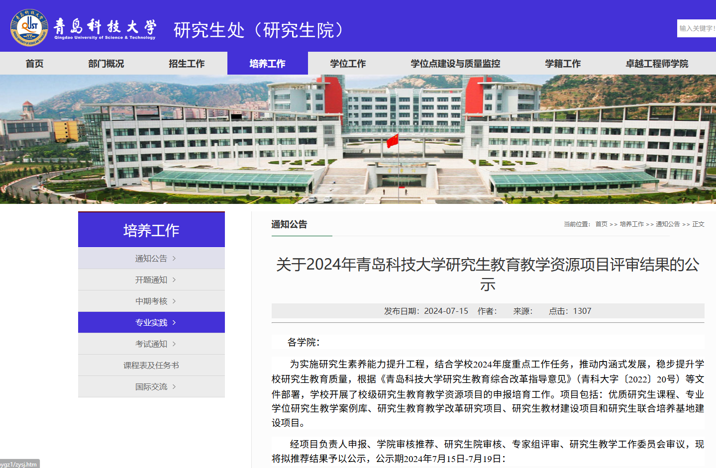Open the 课程表及任务书 sidebar link
Image resolution: width=716 pixels, height=468 pixels.
click(x=151, y=365)
